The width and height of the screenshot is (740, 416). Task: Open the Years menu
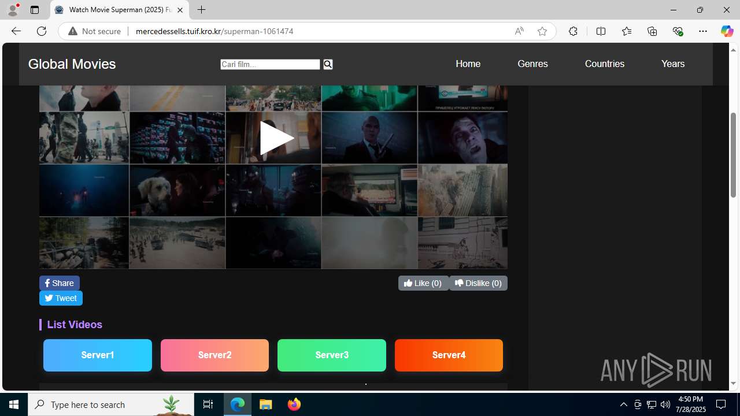[673, 64]
